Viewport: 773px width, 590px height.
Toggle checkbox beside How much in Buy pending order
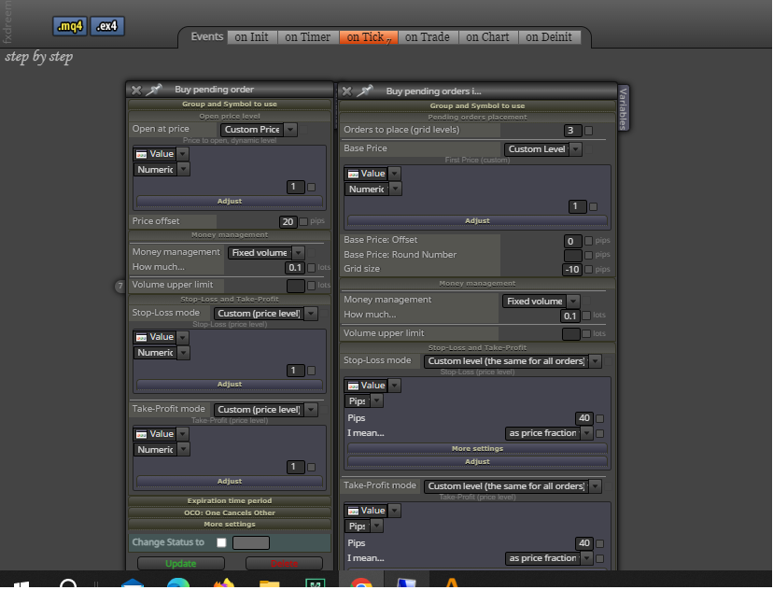point(312,268)
